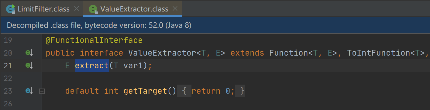This screenshot has width=430, height=110.
Task: Close the LimitFilter.class tab
Action: coord(76,9)
